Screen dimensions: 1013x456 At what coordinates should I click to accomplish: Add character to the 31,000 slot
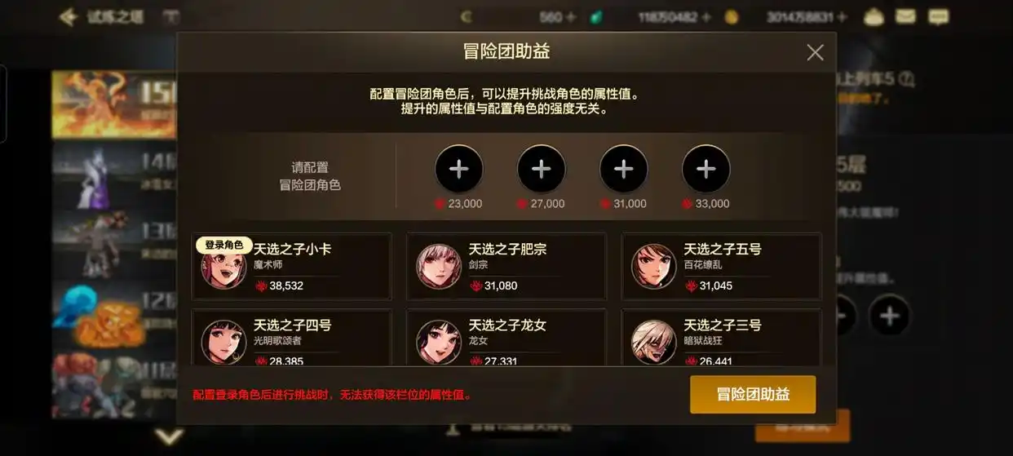tap(624, 169)
